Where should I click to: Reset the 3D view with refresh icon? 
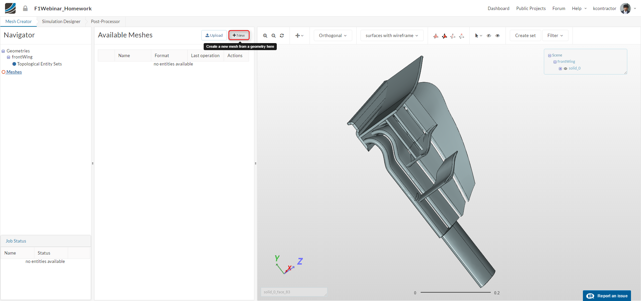pyautogui.click(x=282, y=36)
